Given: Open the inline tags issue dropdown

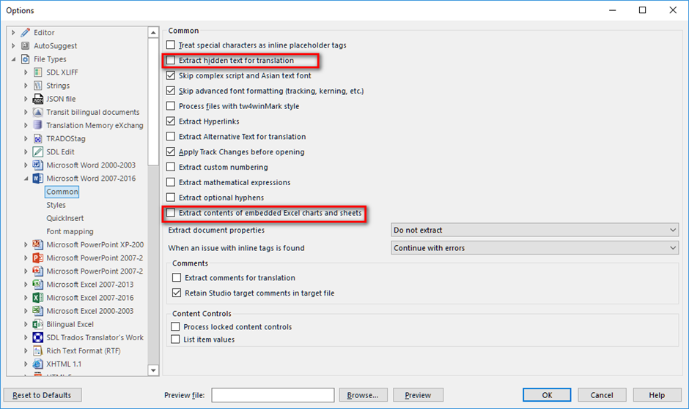Looking at the screenshot, I should (535, 248).
